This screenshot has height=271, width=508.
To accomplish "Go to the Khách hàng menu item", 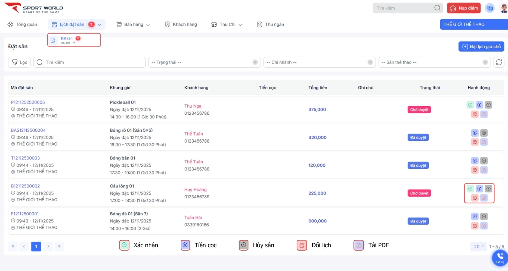I will pos(181,25).
